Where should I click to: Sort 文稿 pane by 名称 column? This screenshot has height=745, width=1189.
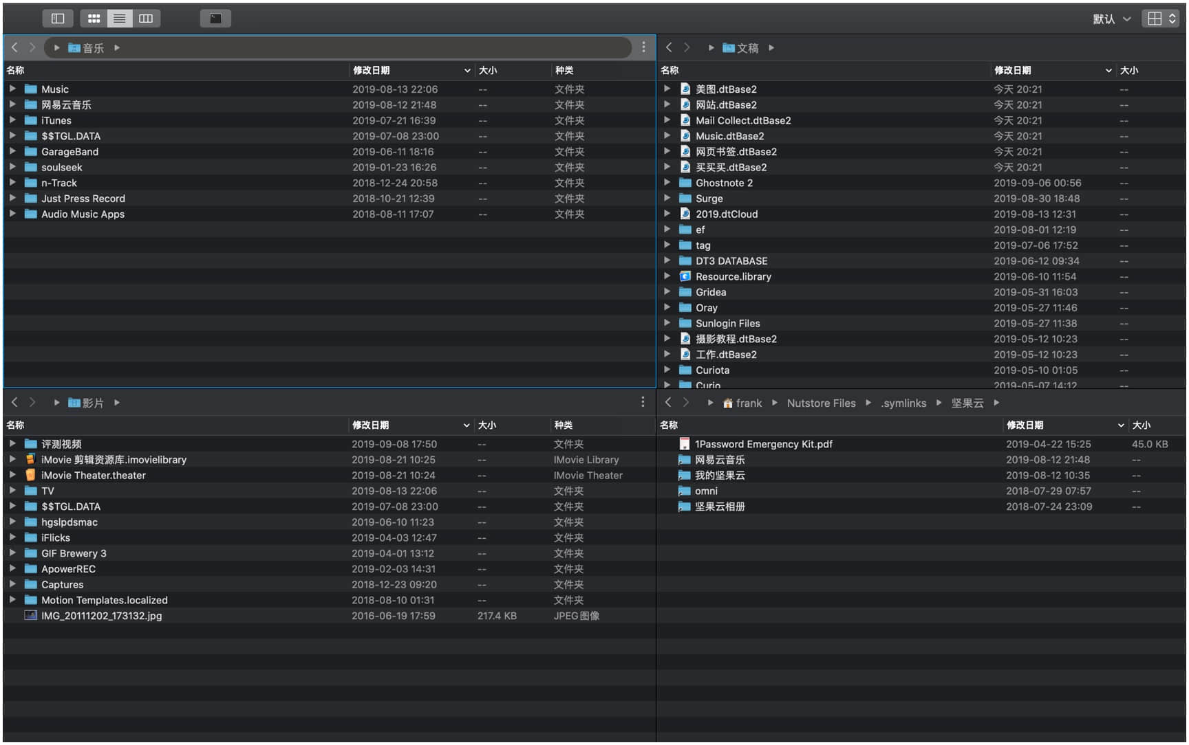click(824, 70)
